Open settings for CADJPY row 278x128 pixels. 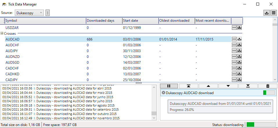point(234,79)
